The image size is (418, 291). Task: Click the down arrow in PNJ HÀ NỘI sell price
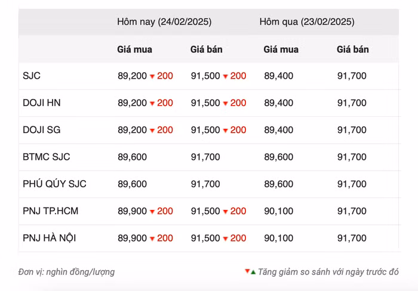(x=226, y=239)
